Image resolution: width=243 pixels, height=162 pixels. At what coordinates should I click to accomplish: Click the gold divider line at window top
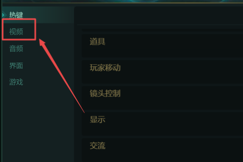click(x=122, y=3)
